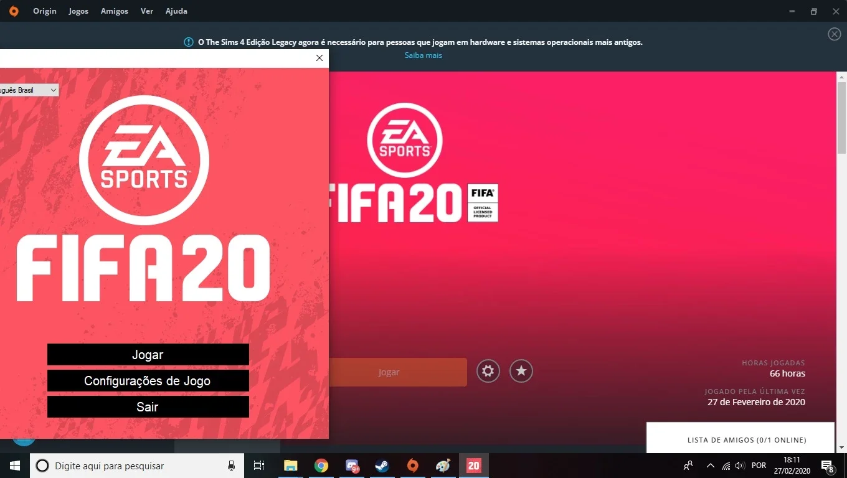Open the Amigos menu

pyautogui.click(x=115, y=11)
